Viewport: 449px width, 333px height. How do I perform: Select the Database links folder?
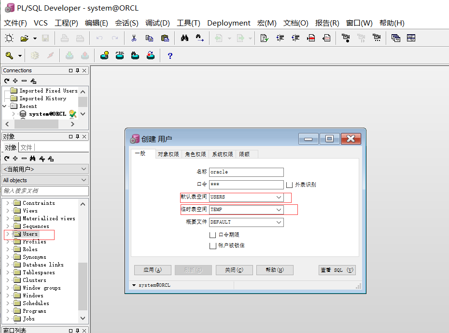click(x=43, y=265)
